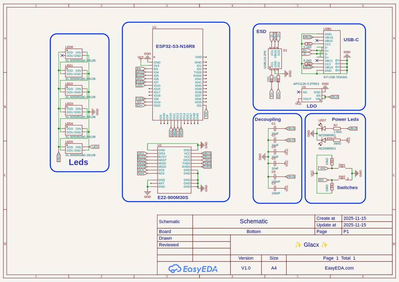Select the IO42 pin on U1
The image size is (399, 282).
tap(198, 79)
